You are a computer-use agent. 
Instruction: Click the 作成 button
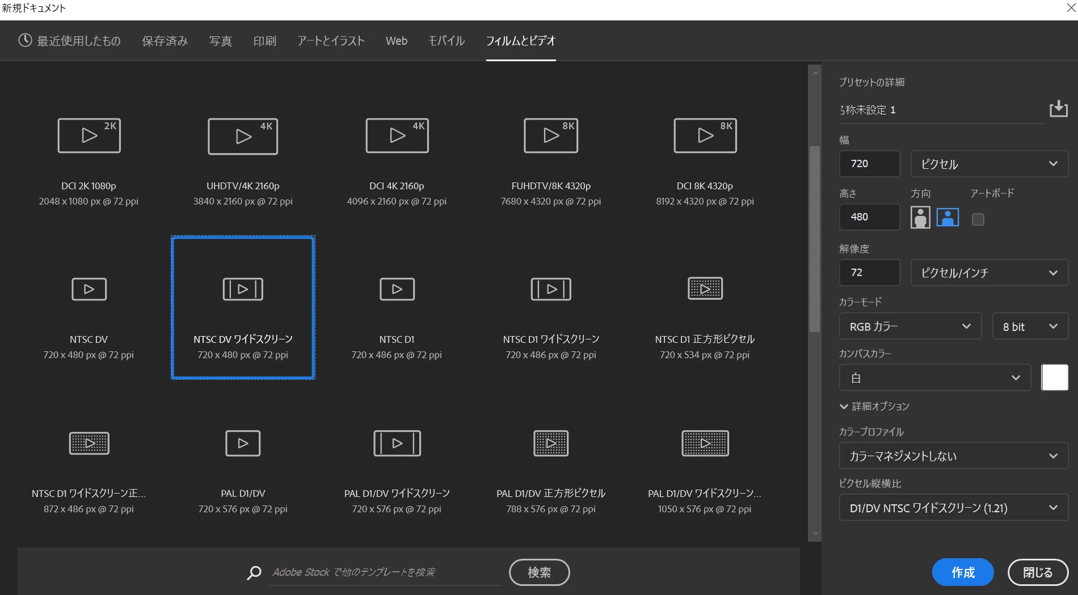coord(963,572)
